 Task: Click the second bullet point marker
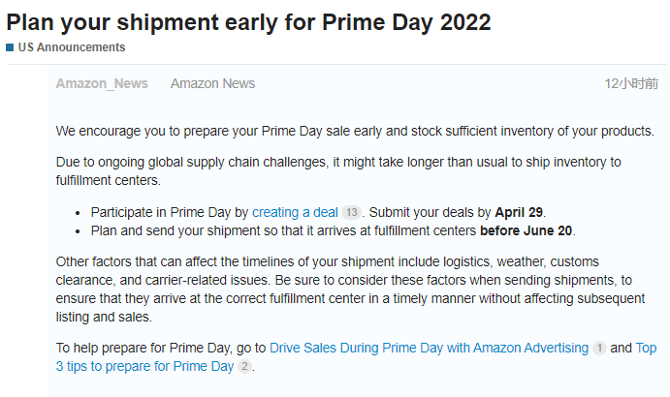tap(78, 231)
